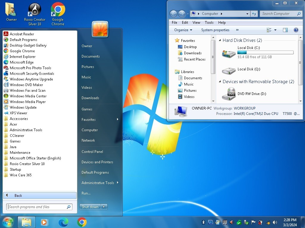
Task: Start Microsoft Security Essentials
Action: [x=29, y=74]
